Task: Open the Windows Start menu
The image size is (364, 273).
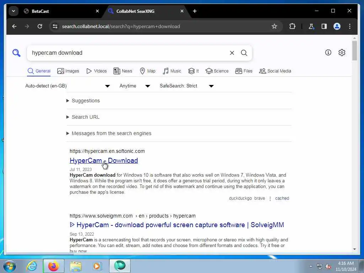Action: pyautogui.click(x=10, y=266)
